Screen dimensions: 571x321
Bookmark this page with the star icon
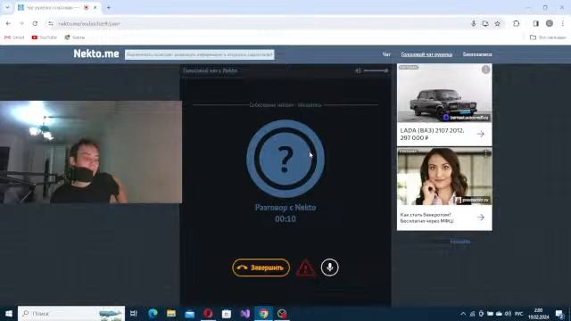pyautogui.click(x=498, y=24)
